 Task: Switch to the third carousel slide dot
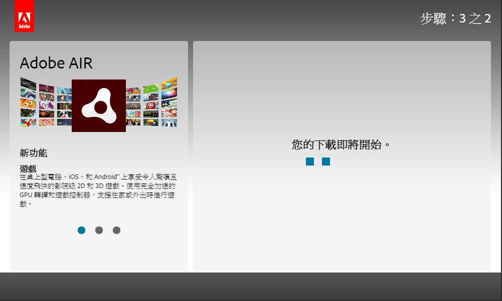tap(116, 230)
